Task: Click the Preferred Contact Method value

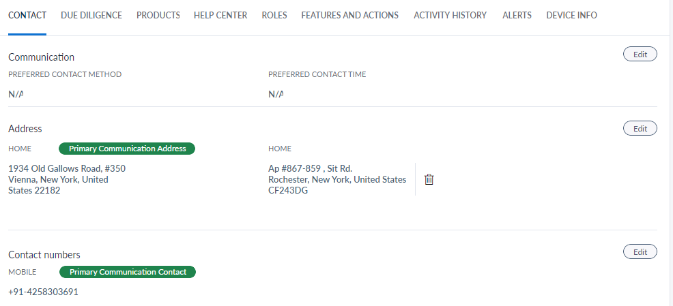Action: click(x=16, y=94)
